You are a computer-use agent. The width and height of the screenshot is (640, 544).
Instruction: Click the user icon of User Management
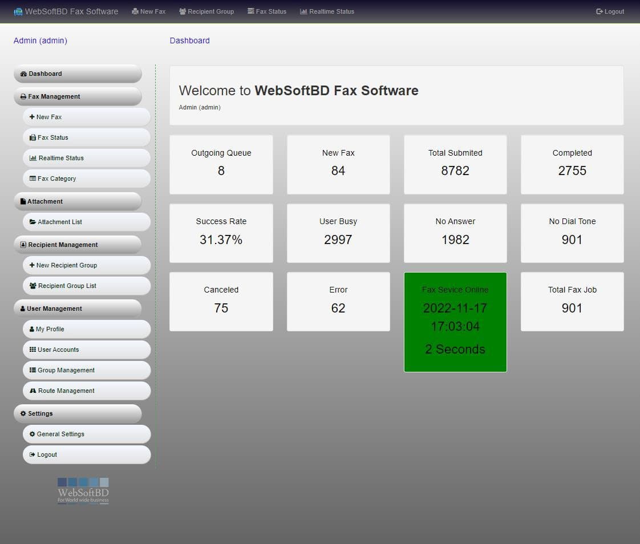pos(23,308)
